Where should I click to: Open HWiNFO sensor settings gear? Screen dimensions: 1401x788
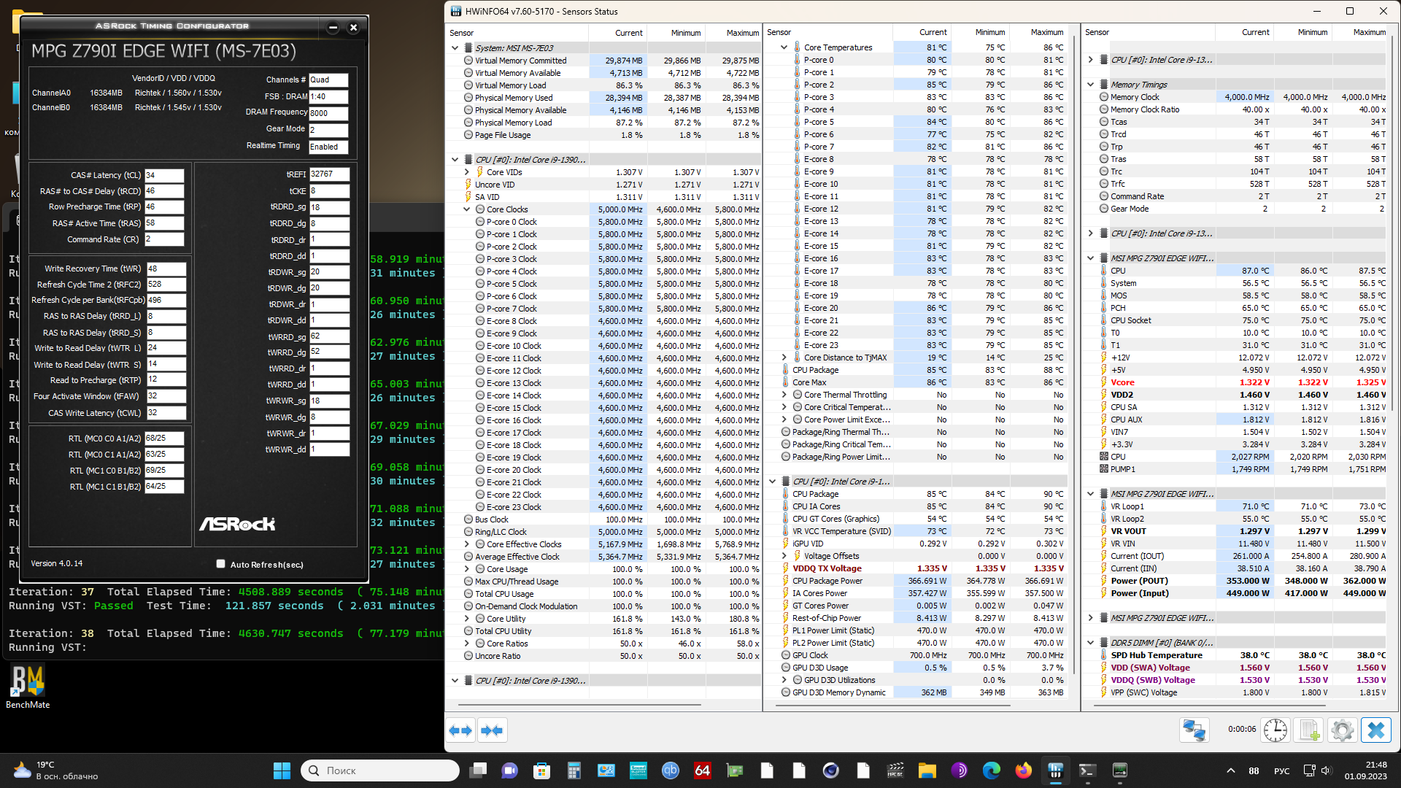[x=1342, y=730]
